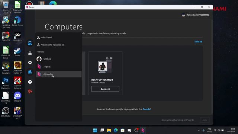Launch Microsoft Edge from taskbar
Image resolution: width=238 pixels, height=134 pixels.
click(116, 130)
